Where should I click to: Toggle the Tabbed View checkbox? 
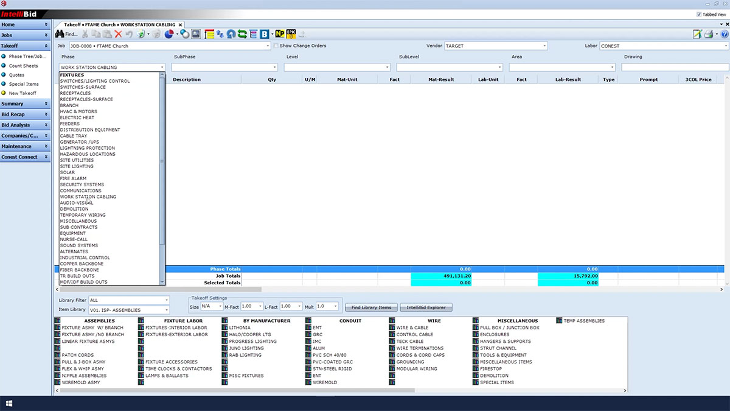[x=698, y=15]
